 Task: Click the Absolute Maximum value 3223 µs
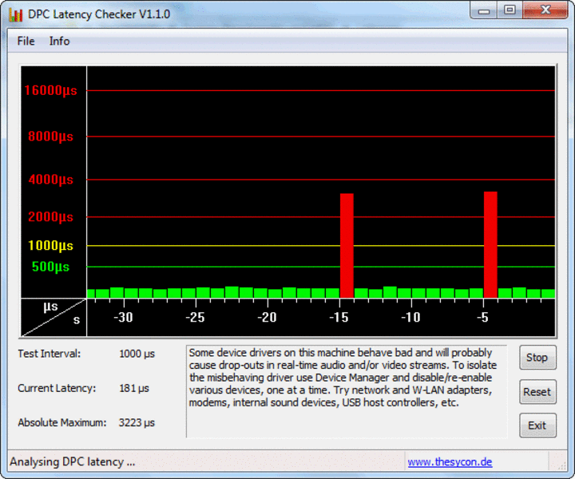tap(137, 422)
